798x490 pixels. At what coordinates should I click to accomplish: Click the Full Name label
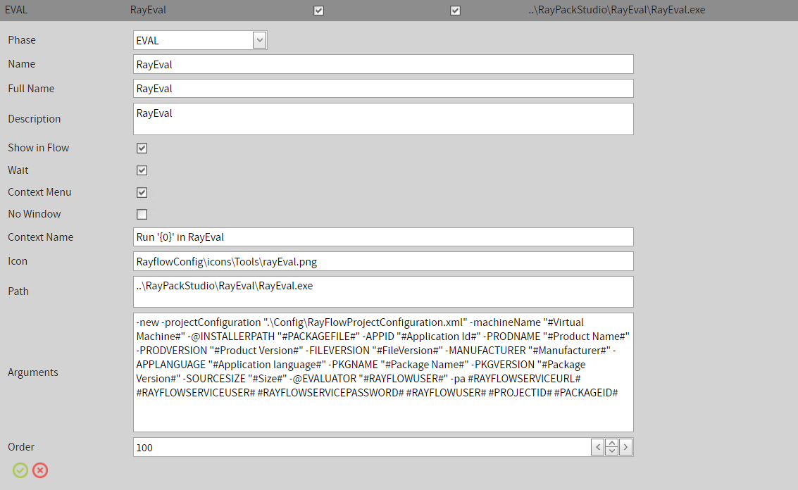tap(31, 89)
